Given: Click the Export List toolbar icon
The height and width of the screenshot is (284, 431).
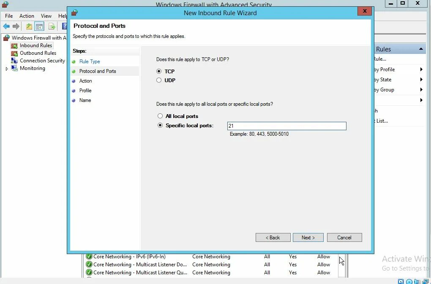Looking at the screenshot, I should (52, 26).
